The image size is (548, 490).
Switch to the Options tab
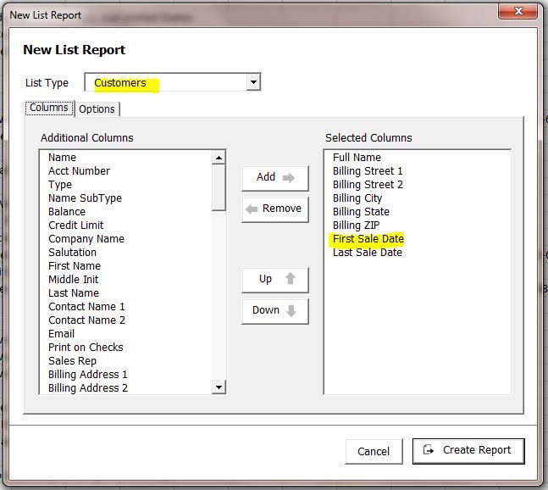click(97, 109)
